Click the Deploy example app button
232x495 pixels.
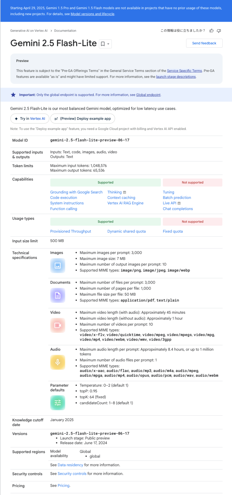pos(82,118)
